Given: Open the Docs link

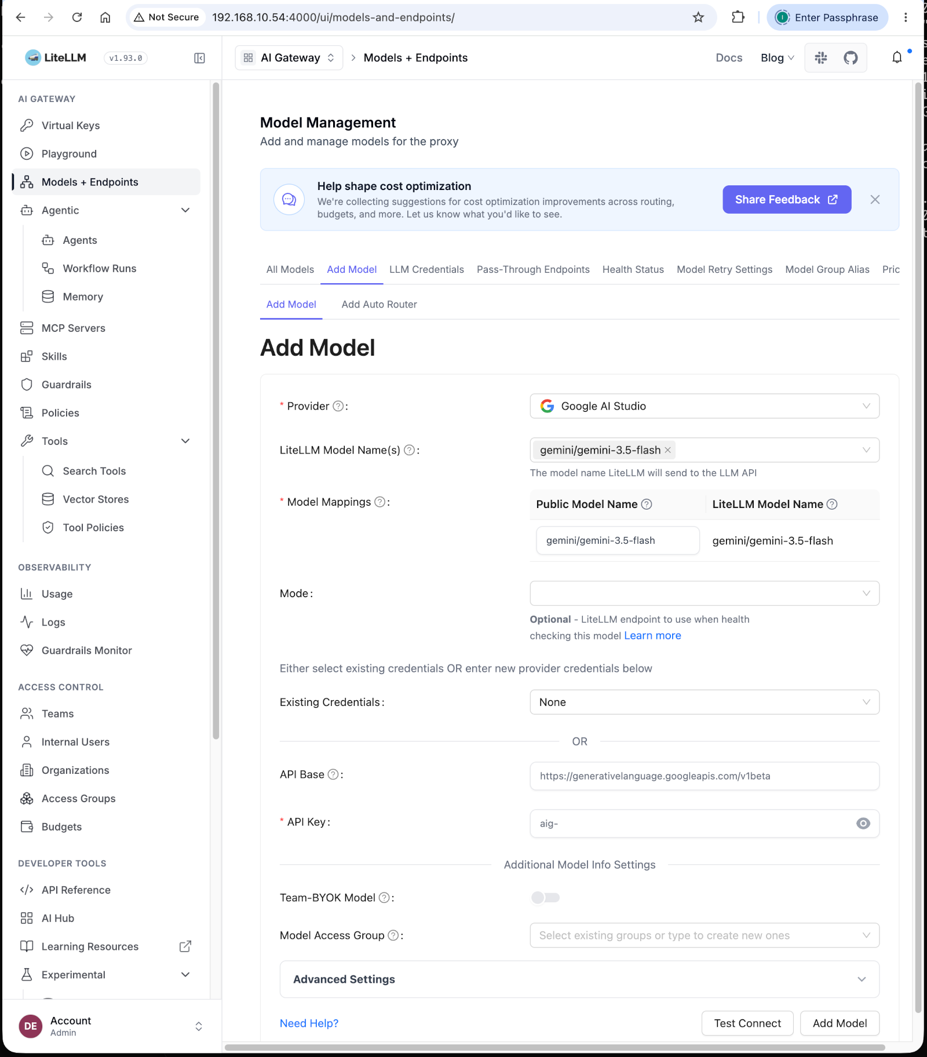Looking at the screenshot, I should click(729, 58).
